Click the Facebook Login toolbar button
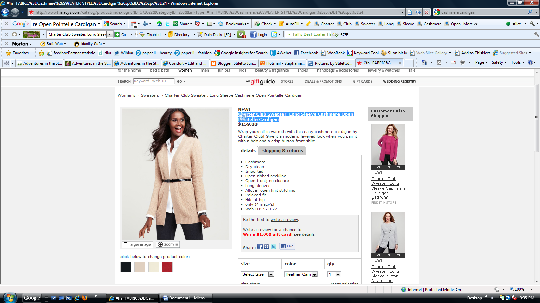 point(259,34)
